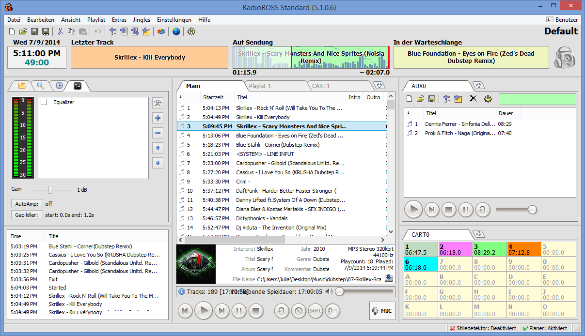Click the save tag icon beside file name
The height and width of the screenshot is (336, 585).
click(x=389, y=278)
